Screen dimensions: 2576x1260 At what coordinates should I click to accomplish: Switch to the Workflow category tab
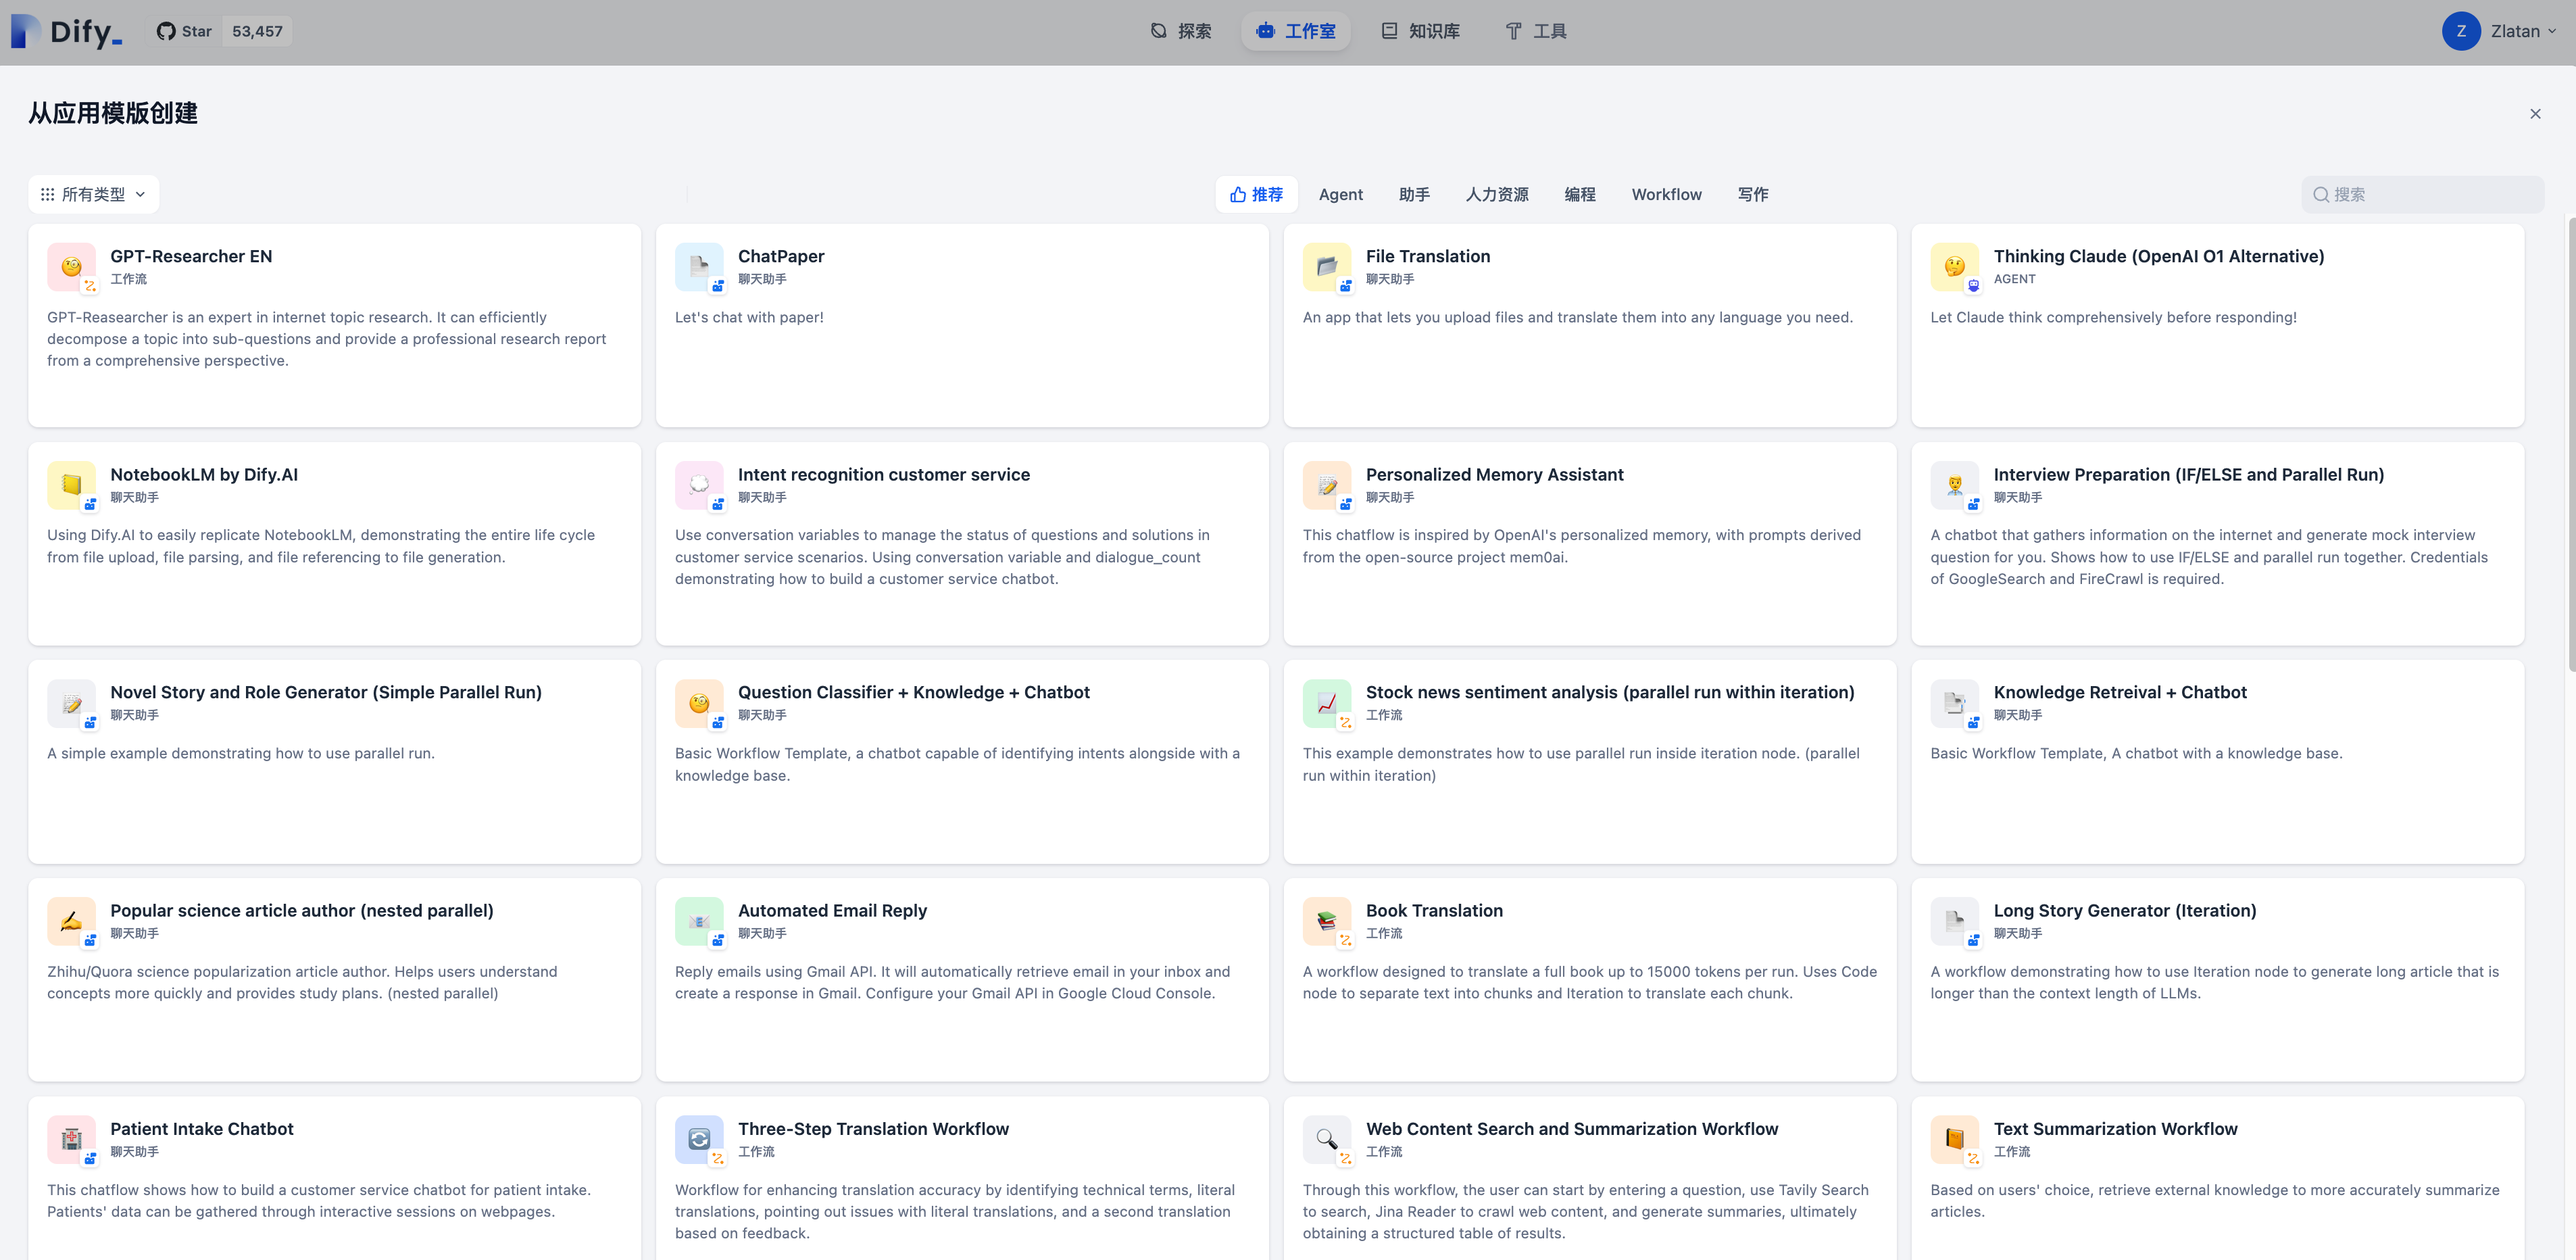click(1666, 194)
